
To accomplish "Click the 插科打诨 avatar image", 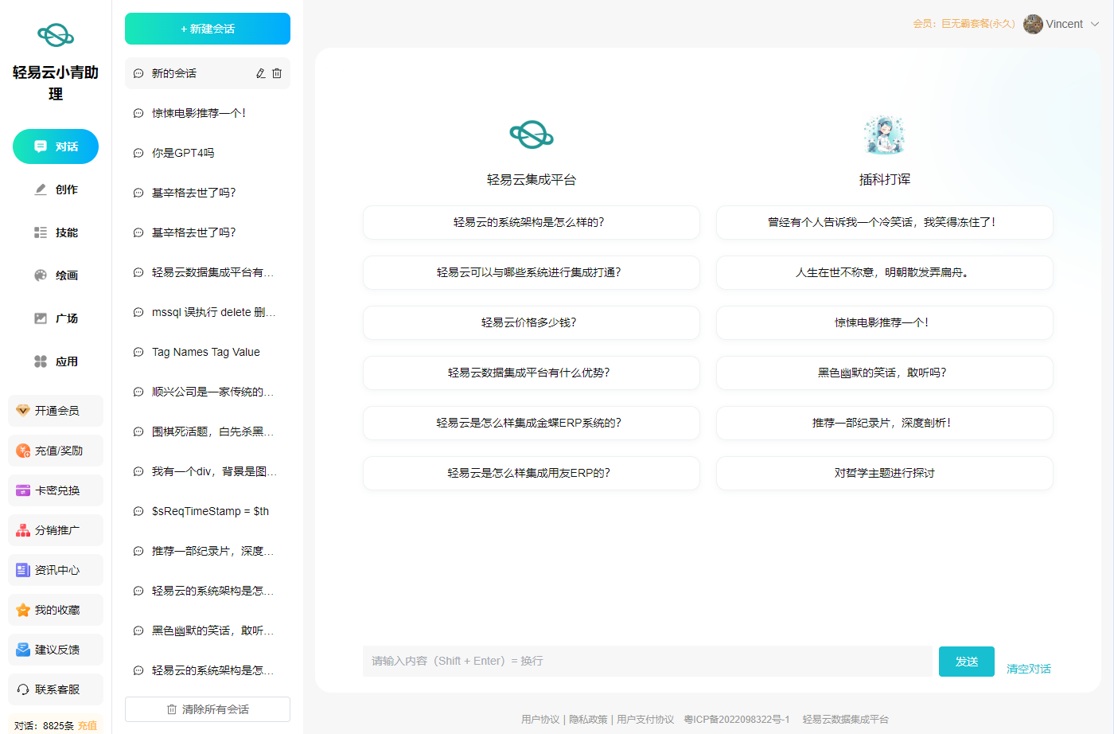I will (x=884, y=135).
